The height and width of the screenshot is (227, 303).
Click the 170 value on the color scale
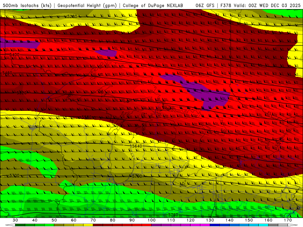point(288,220)
